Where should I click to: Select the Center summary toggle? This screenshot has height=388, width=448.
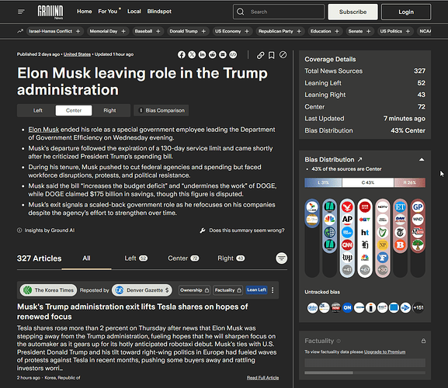point(74,110)
